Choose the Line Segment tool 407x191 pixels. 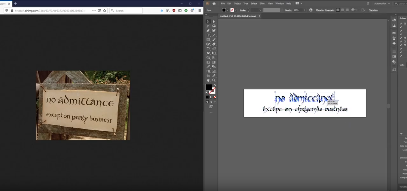(x=214, y=35)
